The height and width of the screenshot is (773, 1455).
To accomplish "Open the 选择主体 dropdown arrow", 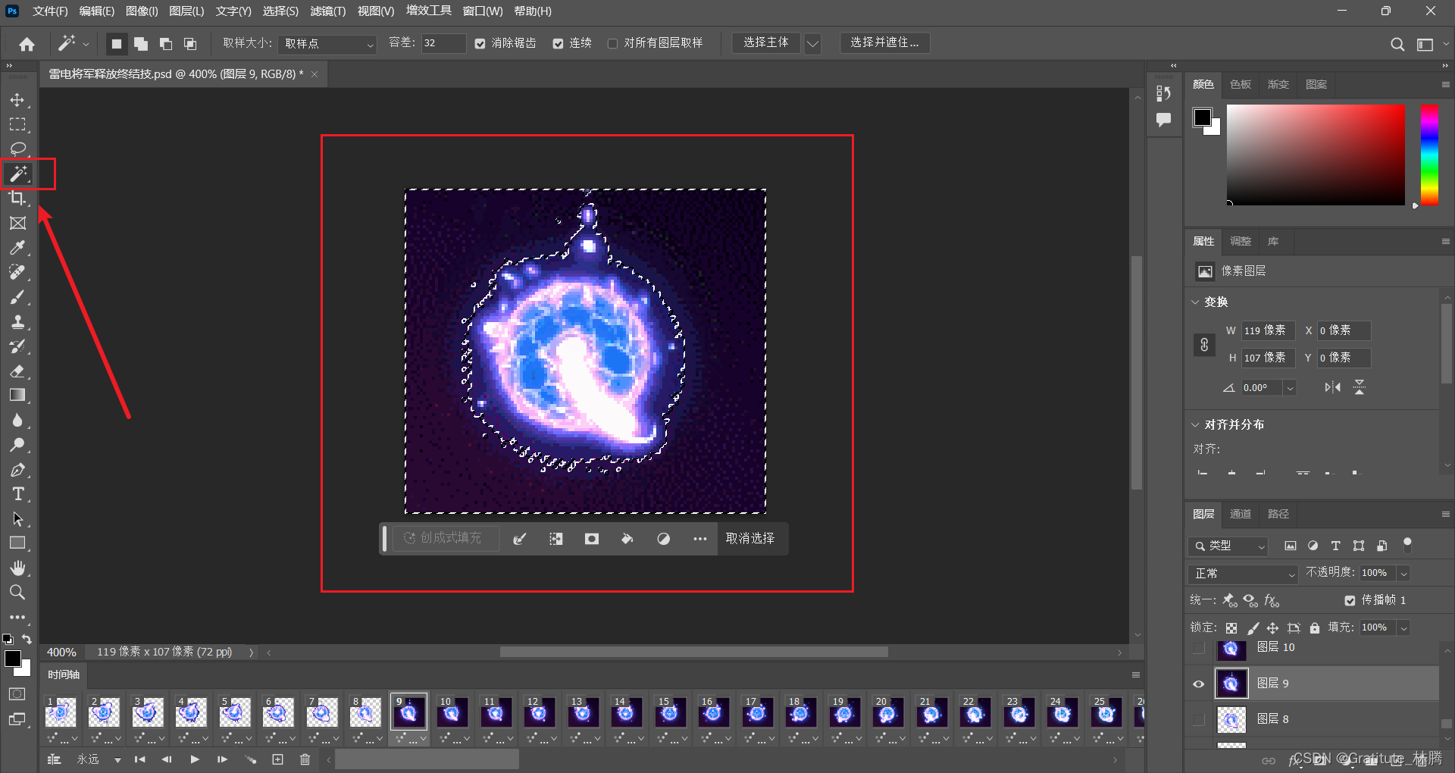I will tap(812, 44).
